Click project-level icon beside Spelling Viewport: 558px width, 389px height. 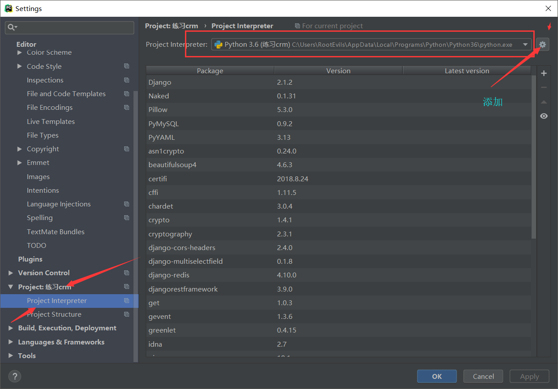click(x=127, y=217)
